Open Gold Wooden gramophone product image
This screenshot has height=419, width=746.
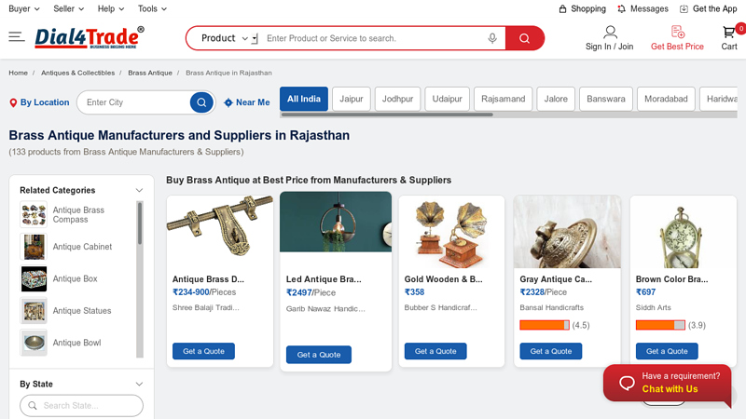click(x=451, y=232)
